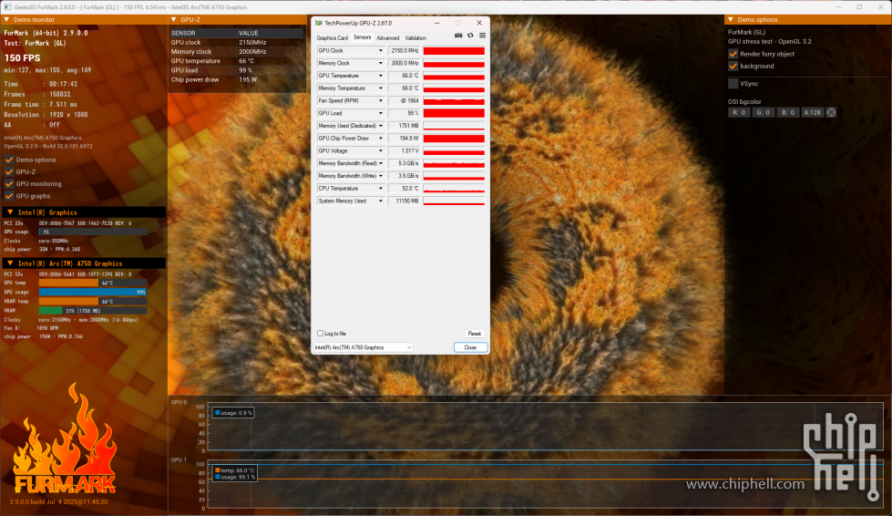Open the GPU Voltage sensor dropdown
892x516 pixels.
pyautogui.click(x=381, y=150)
